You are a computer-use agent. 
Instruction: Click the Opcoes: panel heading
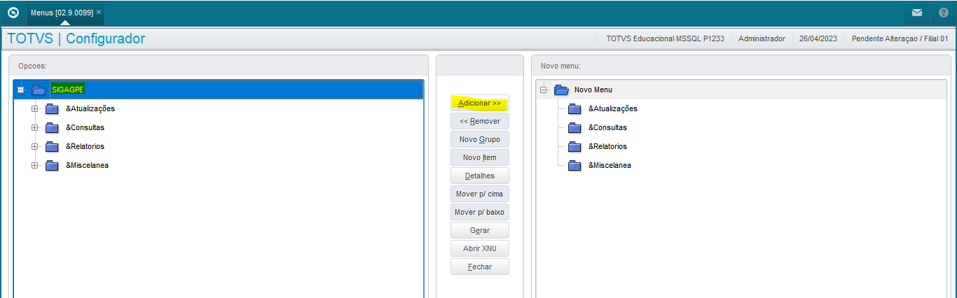pyautogui.click(x=32, y=66)
